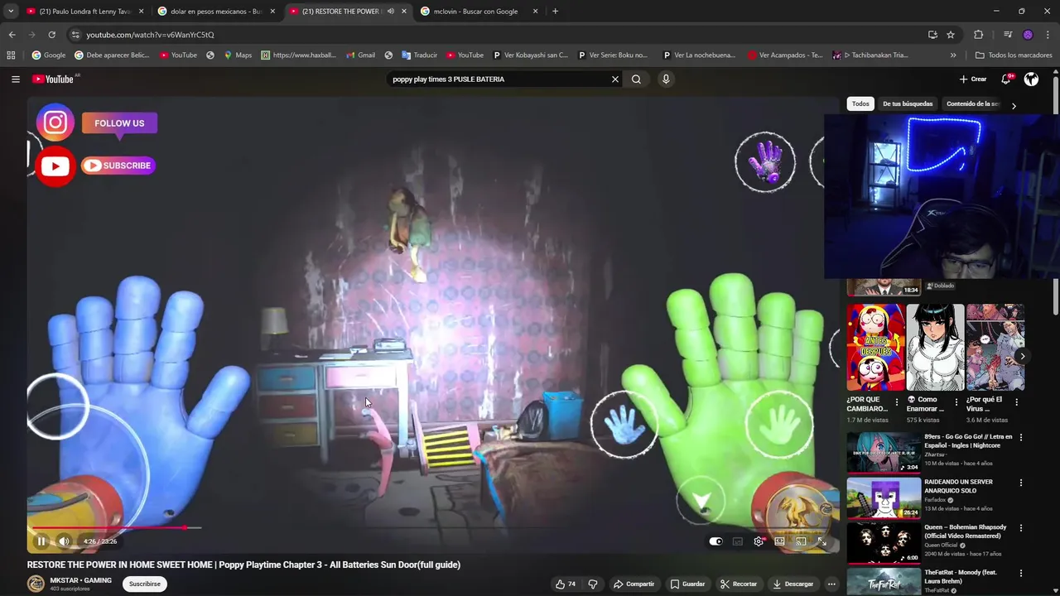The width and height of the screenshot is (1060, 596).
Task: Dislike the video with the thumbs down
Action: click(593, 584)
